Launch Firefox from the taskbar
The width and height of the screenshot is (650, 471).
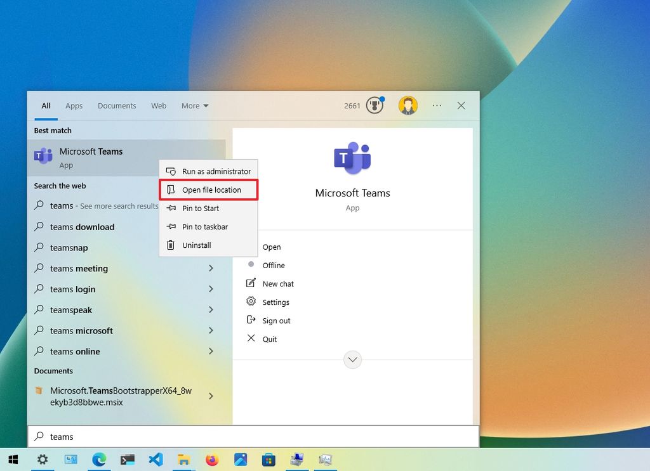(212, 460)
